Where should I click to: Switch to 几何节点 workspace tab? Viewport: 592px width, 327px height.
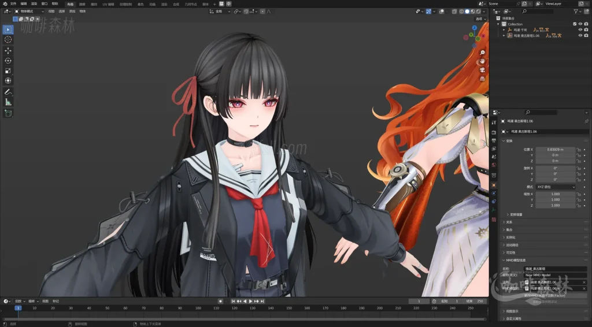click(191, 4)
